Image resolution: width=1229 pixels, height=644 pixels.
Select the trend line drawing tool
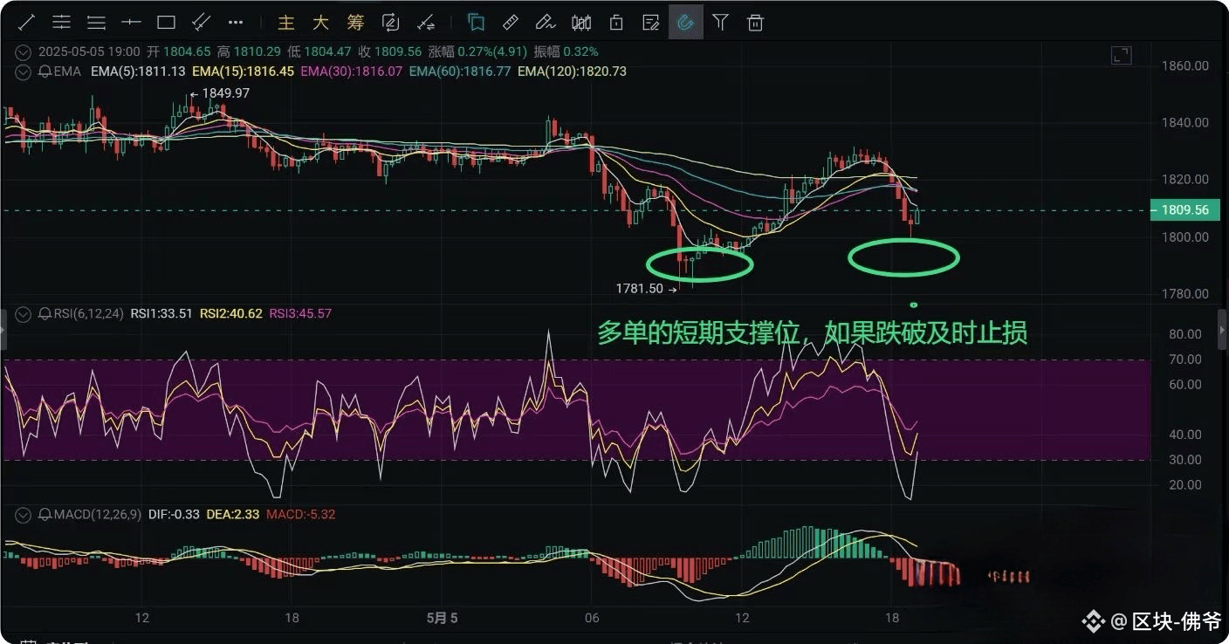point(26,22)
